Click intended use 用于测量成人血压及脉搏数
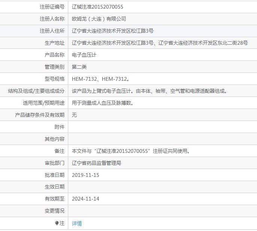 click(x=102, y=103)
